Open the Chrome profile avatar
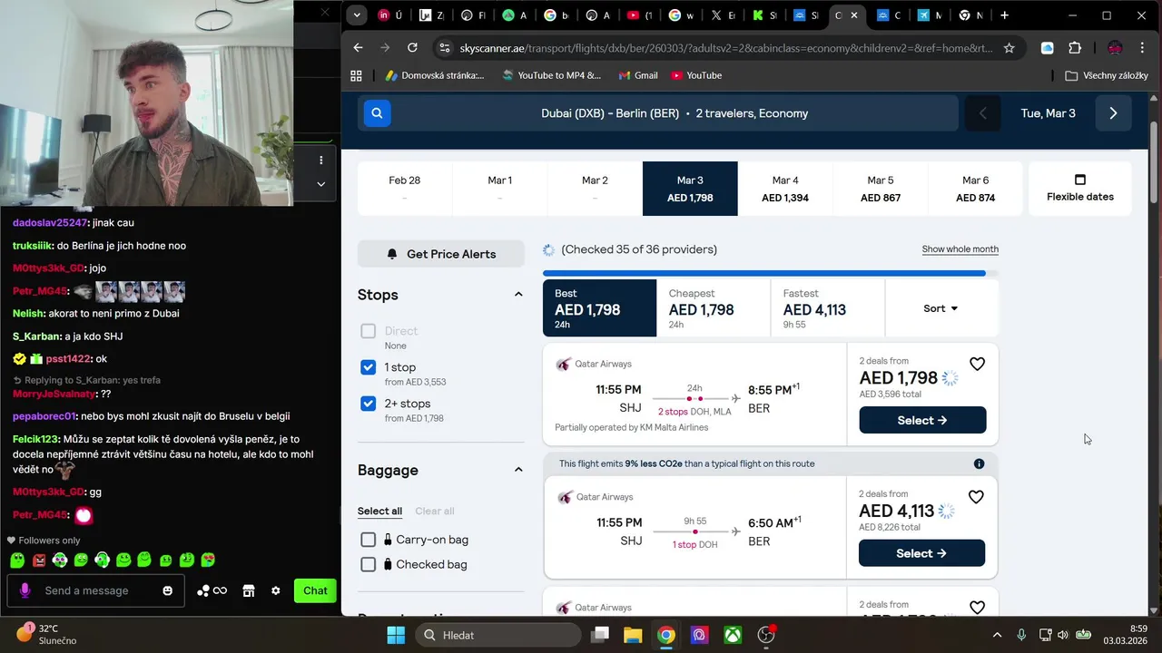1162x653 pixels. pyautogui.click(x=1116, y=48)
